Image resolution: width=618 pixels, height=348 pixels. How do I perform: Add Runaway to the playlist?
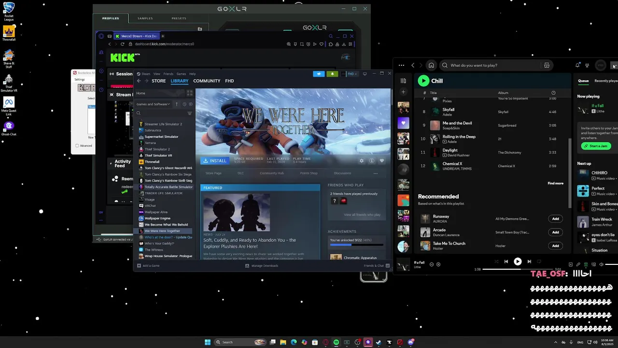pos(555,218)
